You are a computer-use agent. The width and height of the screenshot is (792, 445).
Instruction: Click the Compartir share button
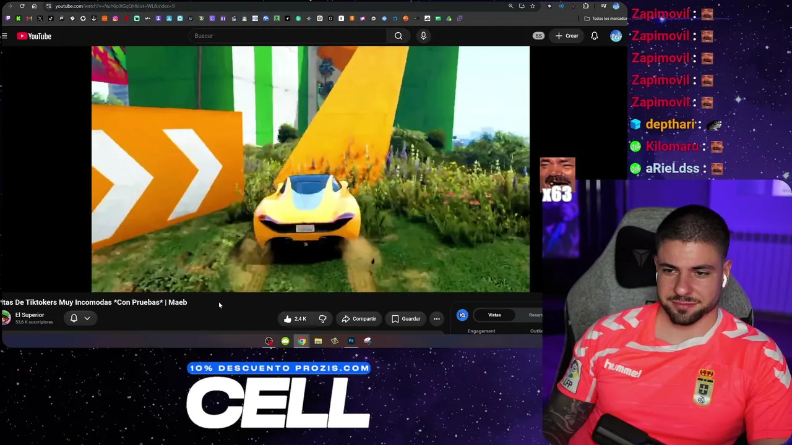[359, 319]
